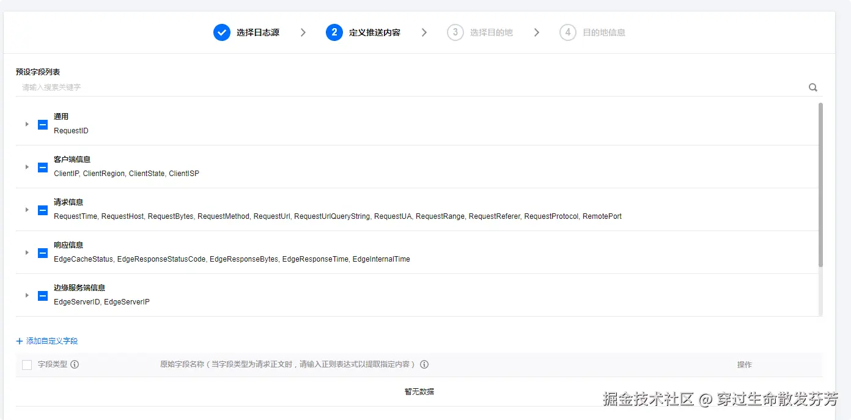The height and width of the screenshot is (420, 851).
Task: Click the field search input box
Action: coord(245,87)
